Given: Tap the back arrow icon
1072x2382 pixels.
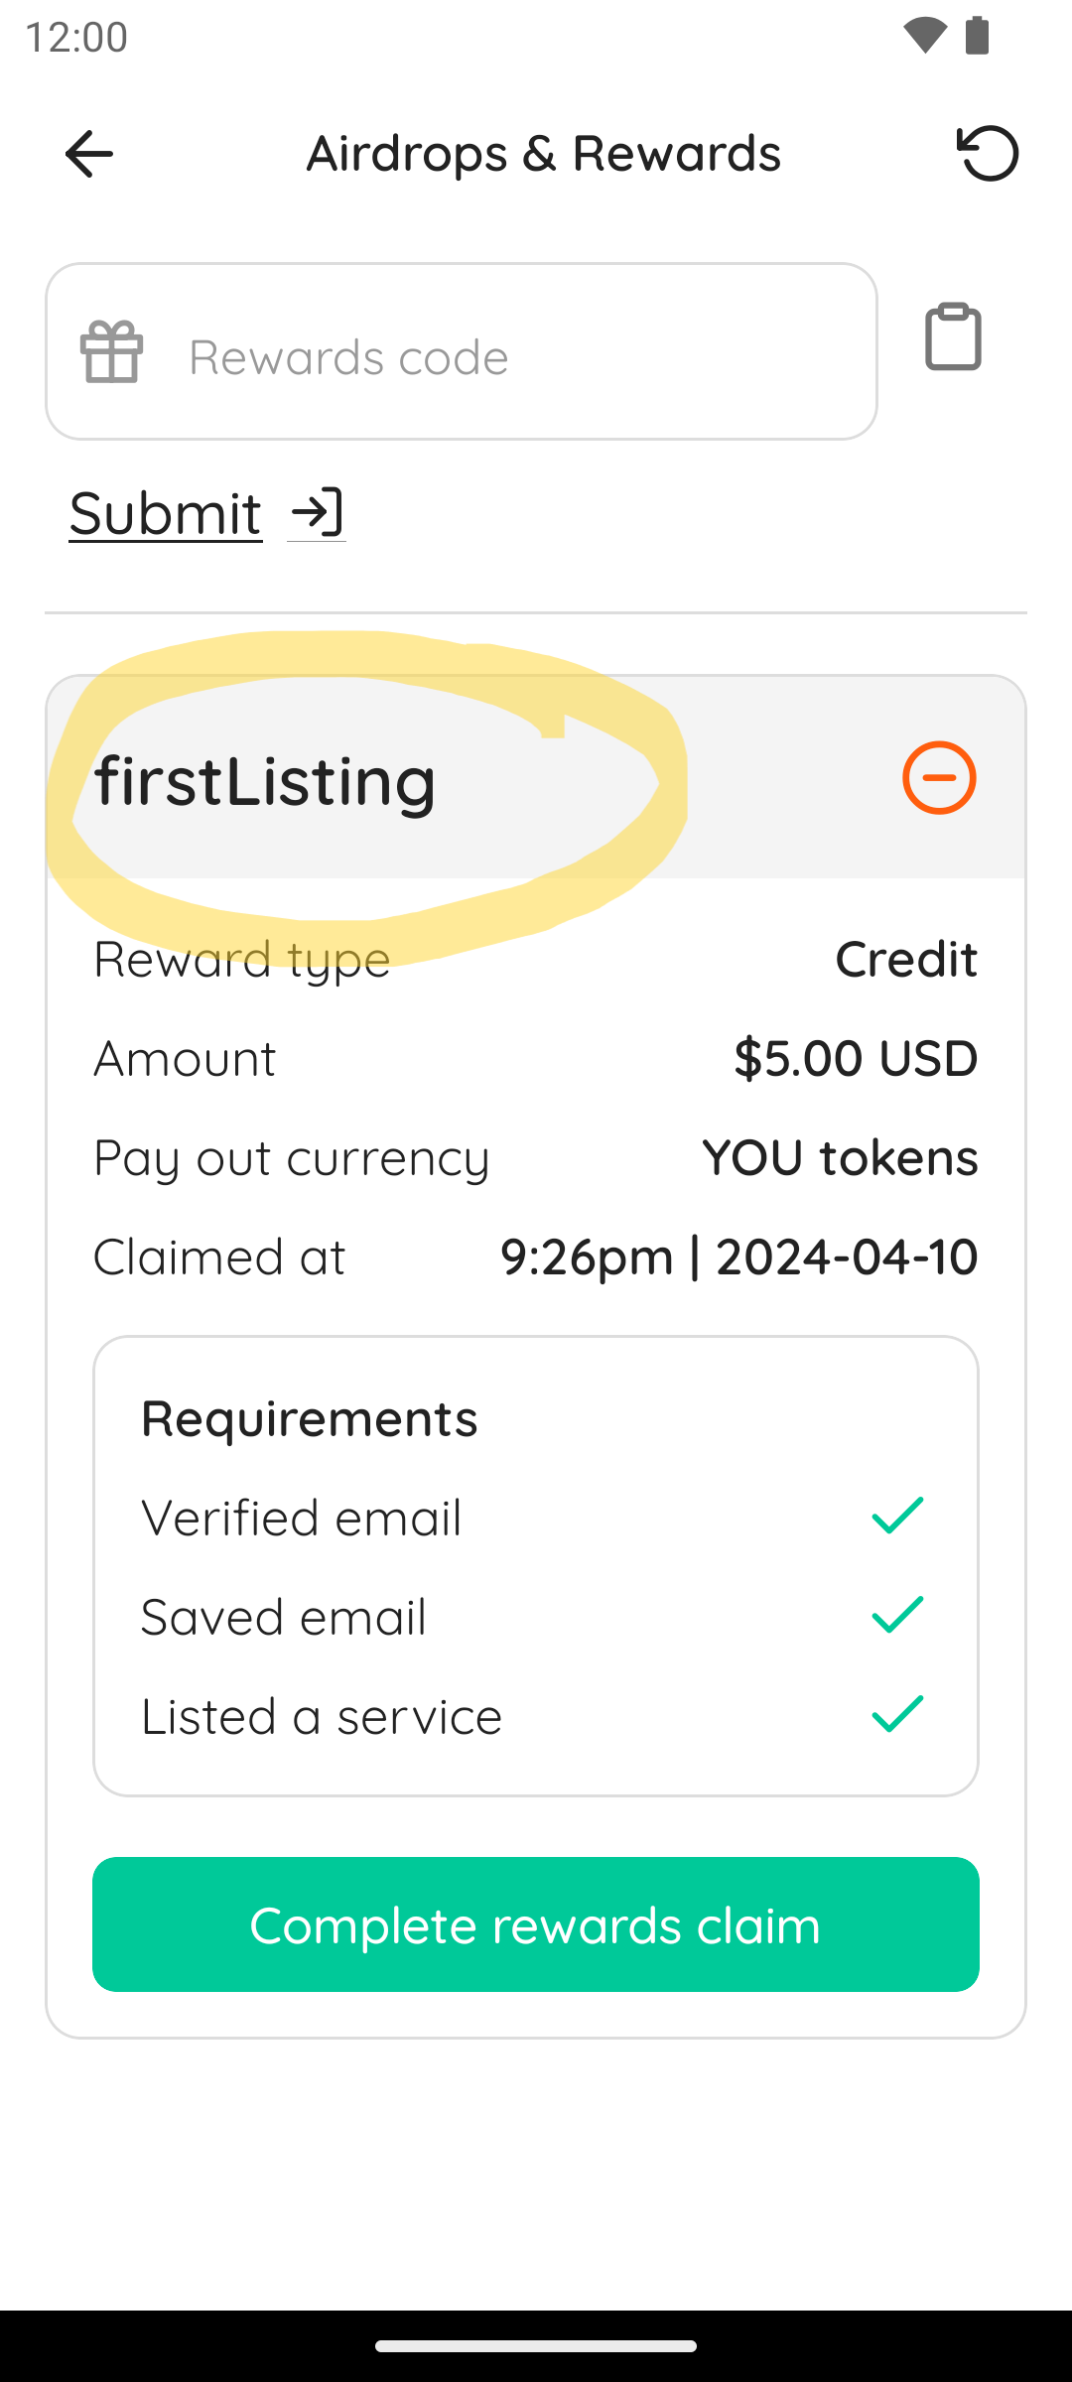Looking at the screenshot, I should click(x=88, y=154).
